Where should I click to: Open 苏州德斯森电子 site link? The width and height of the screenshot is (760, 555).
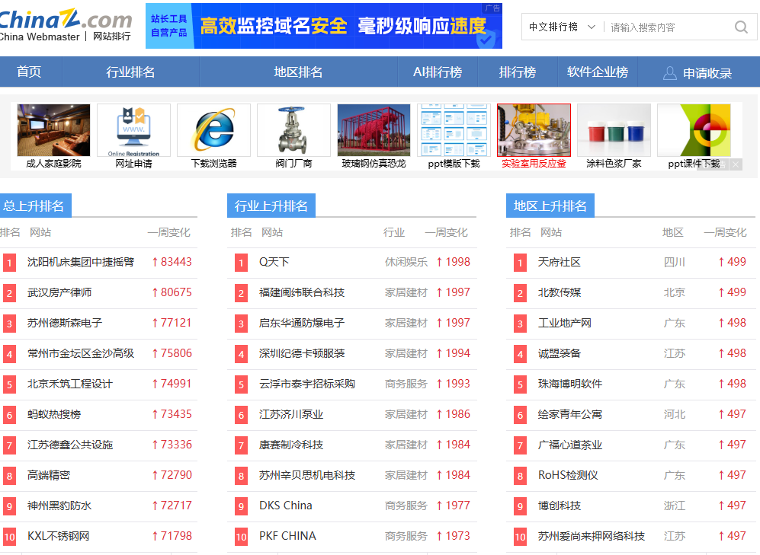(x=65, y=323)
